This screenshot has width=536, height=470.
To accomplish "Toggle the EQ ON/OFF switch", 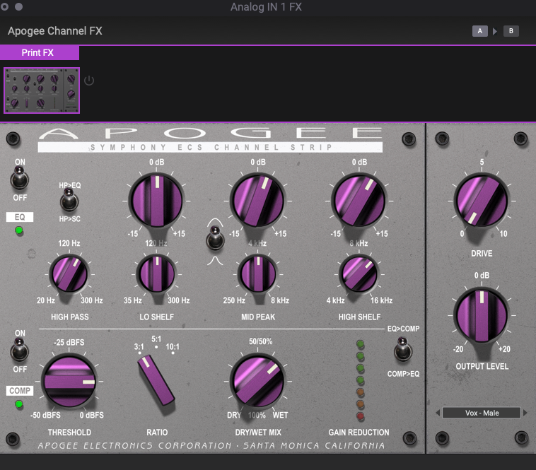I will 20,178.
